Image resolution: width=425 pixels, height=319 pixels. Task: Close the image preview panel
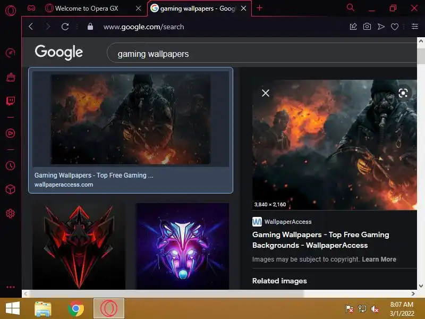(x=266, y=93)
